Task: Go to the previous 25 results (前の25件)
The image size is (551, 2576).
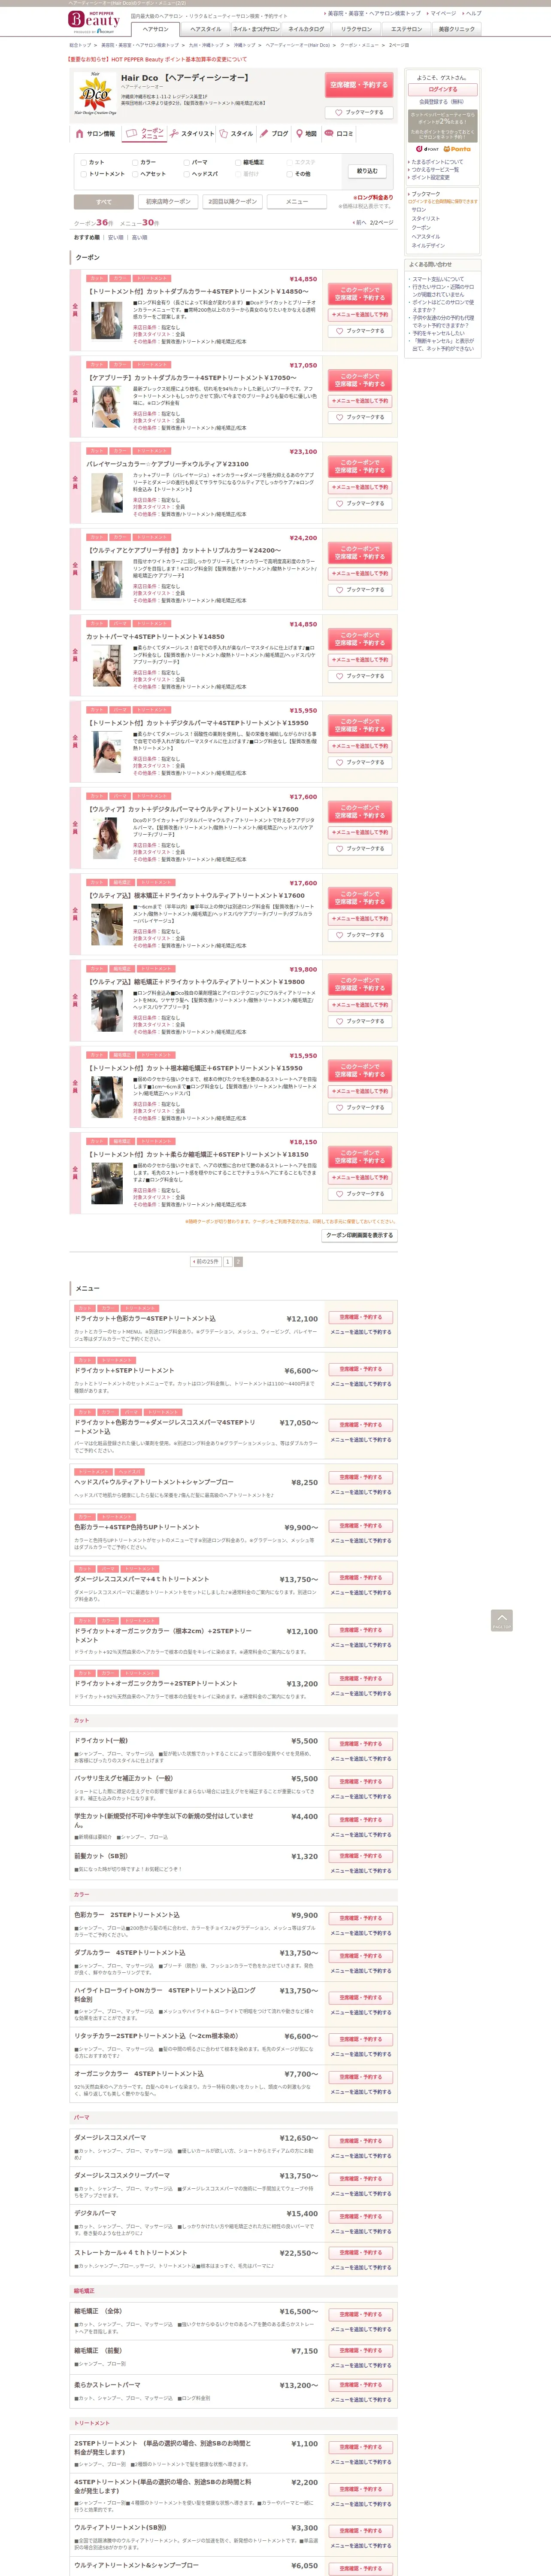Action: click(205, 1262)
